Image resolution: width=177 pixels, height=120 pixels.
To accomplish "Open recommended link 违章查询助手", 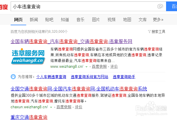I will [124, 77].
